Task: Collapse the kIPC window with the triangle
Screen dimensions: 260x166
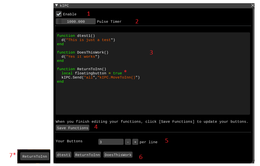Action: 57,5
